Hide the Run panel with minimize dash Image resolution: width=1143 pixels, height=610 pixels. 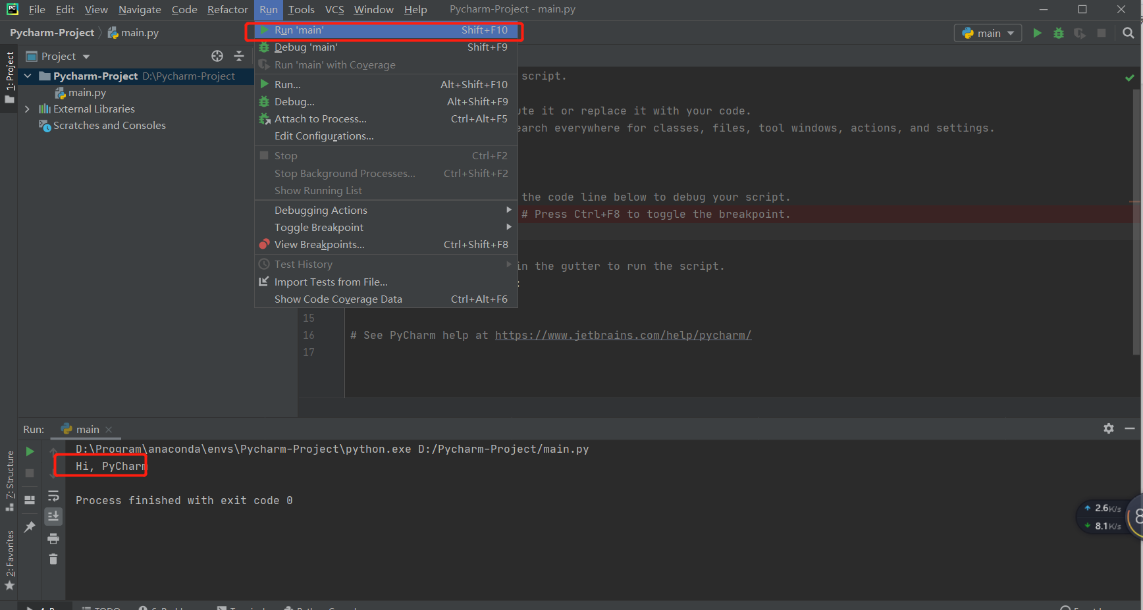coord(1130,428)
